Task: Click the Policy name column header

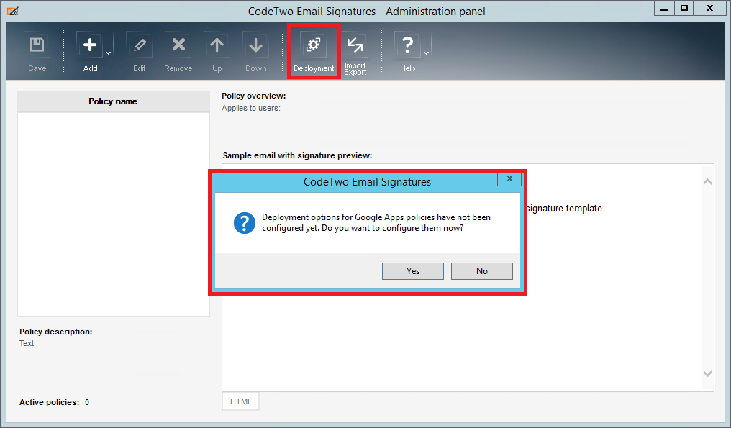Action: coord(113,101)
